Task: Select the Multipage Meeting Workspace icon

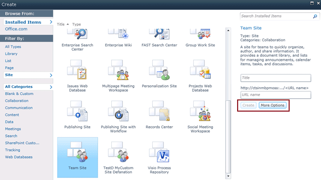Action: [118, 70]
